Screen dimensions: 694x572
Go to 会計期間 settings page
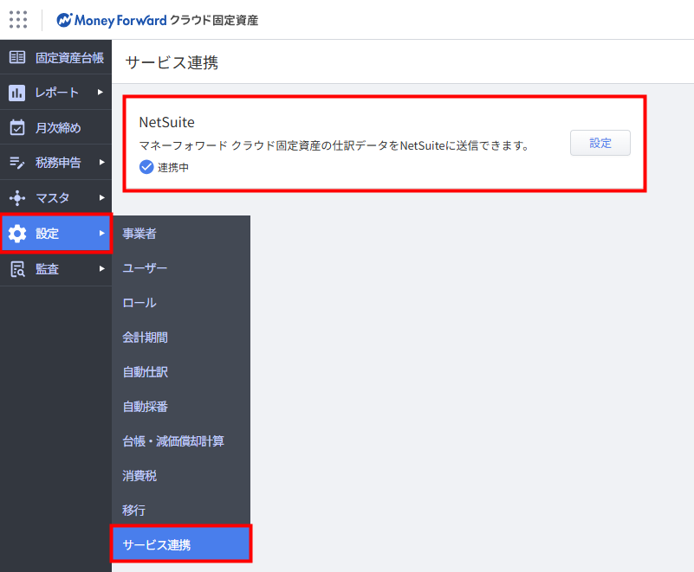(145, 337)
